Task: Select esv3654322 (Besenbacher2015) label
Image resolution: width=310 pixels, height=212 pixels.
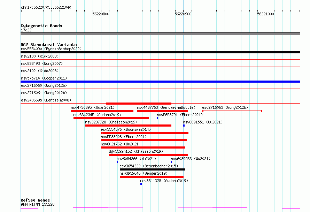Action: click(149, 166)
